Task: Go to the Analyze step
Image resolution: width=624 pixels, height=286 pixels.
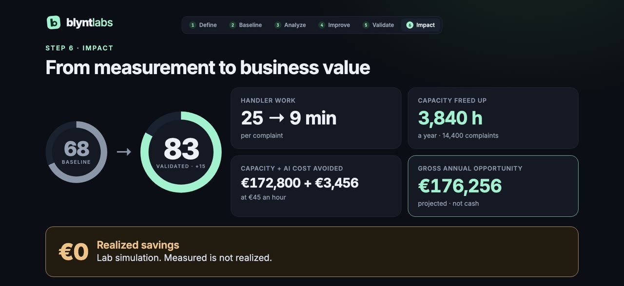Action: tap(291, 25)
